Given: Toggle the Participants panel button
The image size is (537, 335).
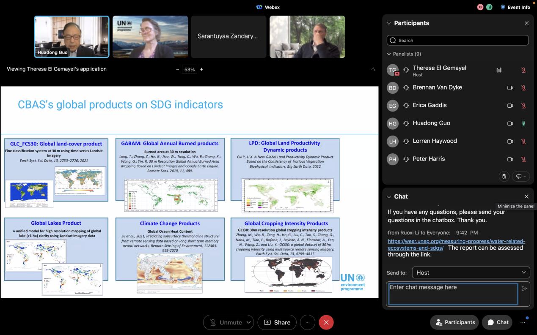Looking at the screenshot, I should click(x=455, y=322).
